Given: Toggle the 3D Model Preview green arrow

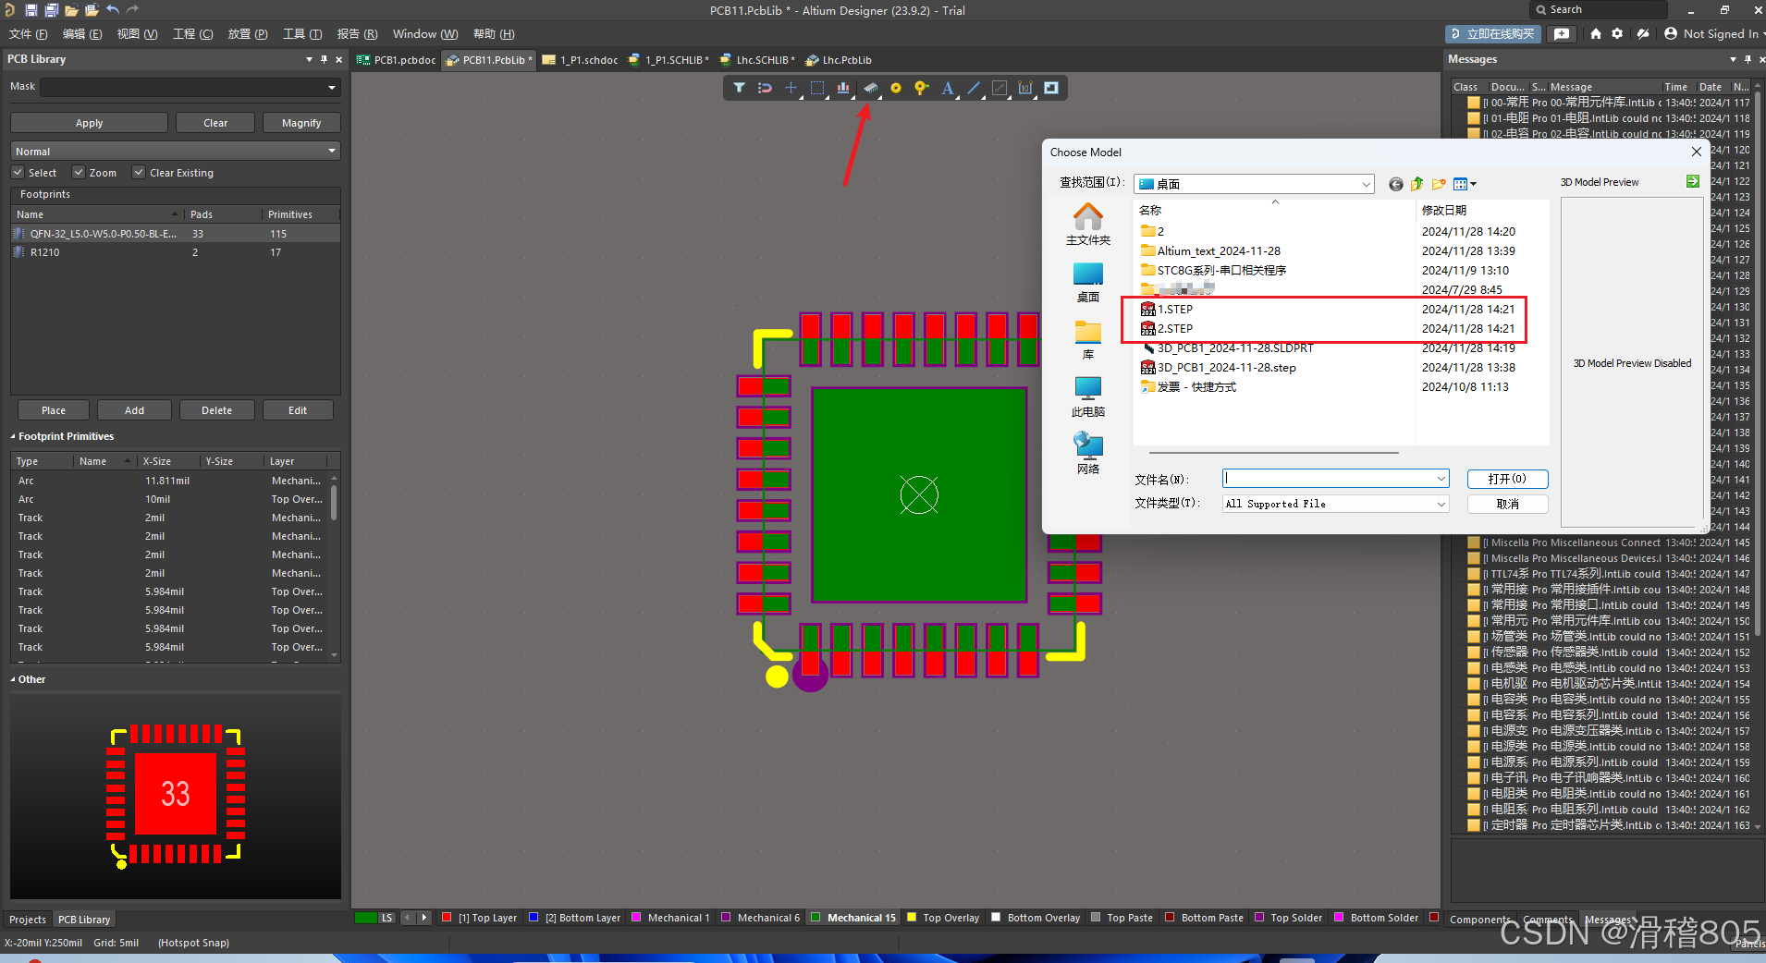Looking at the screenshot, I should tap(1692, 181).
